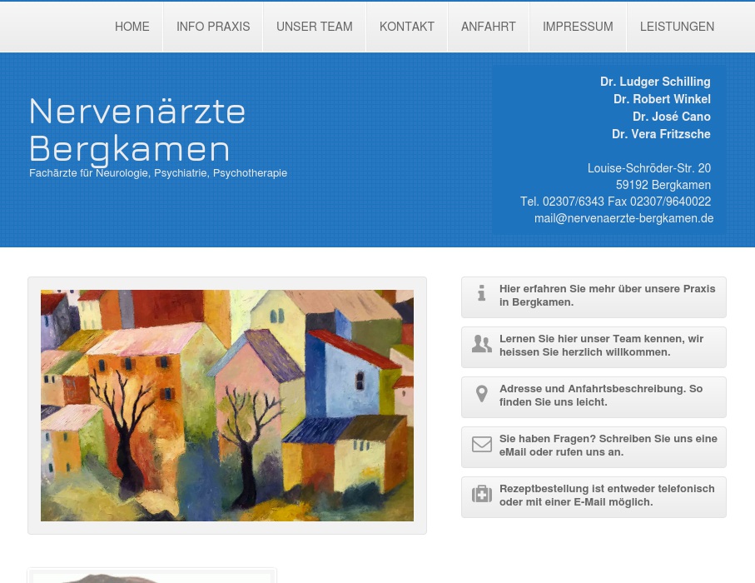Screen dimensions: 755x583
Task: Click the team people icon
Action: 481,344
